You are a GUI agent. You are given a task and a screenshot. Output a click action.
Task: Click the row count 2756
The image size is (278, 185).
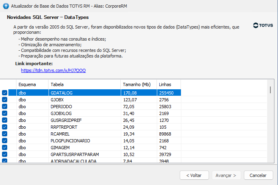164,100
